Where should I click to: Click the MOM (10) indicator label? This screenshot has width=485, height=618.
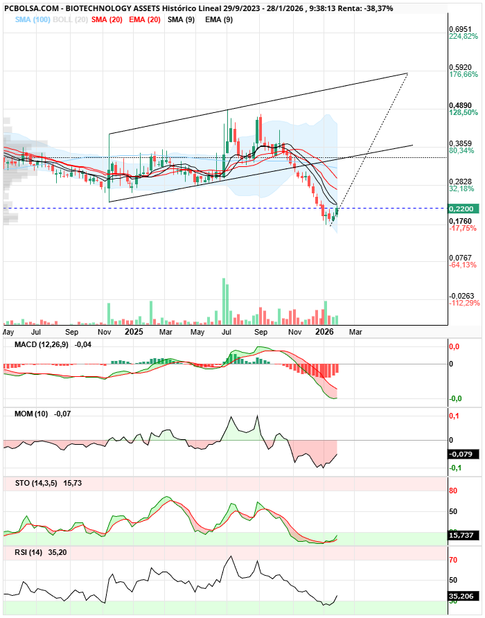(x=32, y=414)
